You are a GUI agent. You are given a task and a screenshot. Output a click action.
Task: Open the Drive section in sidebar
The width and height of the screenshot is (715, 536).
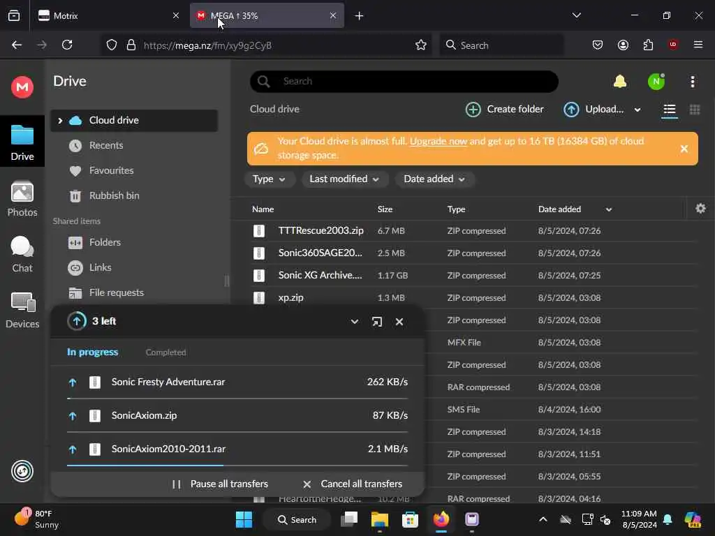coord(22,142)
